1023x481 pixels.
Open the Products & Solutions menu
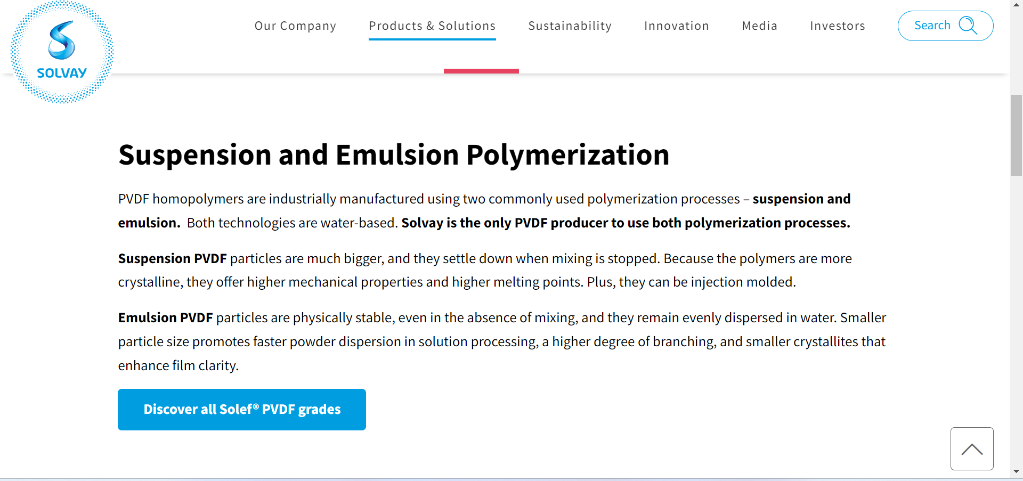tap(432, 26)
